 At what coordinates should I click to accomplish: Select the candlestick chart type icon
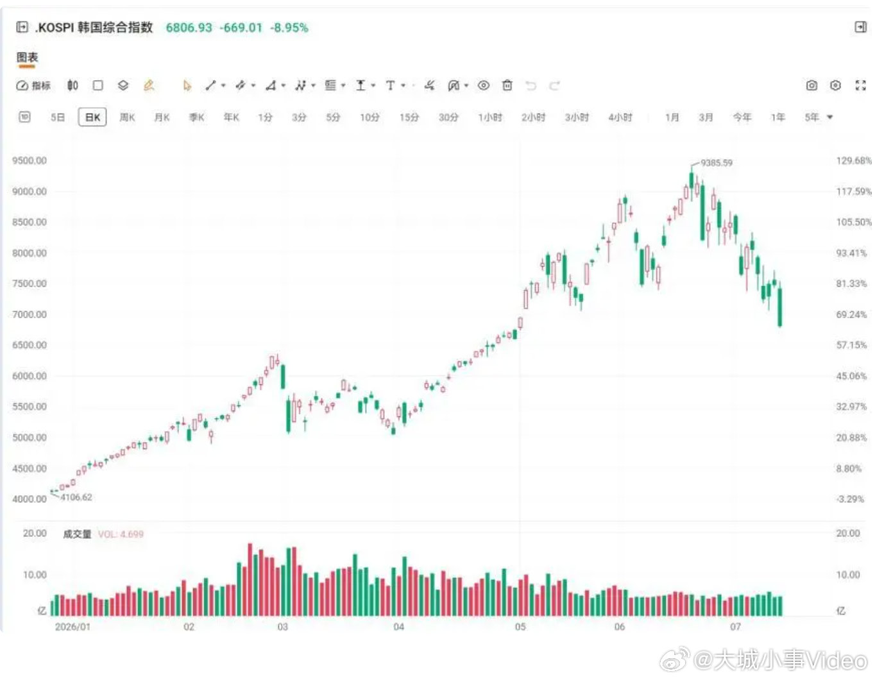coord(72,85)
